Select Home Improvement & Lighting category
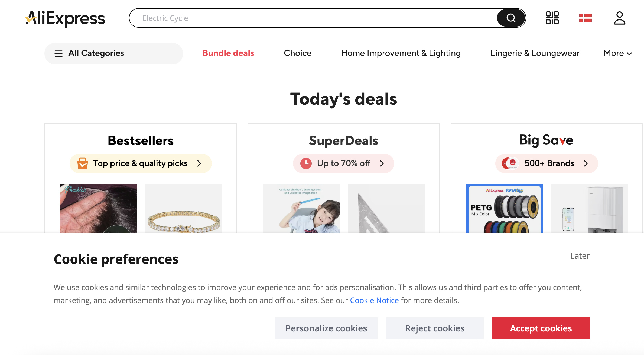This screenshot has height=355, width=644. click(x=401, y=53)
